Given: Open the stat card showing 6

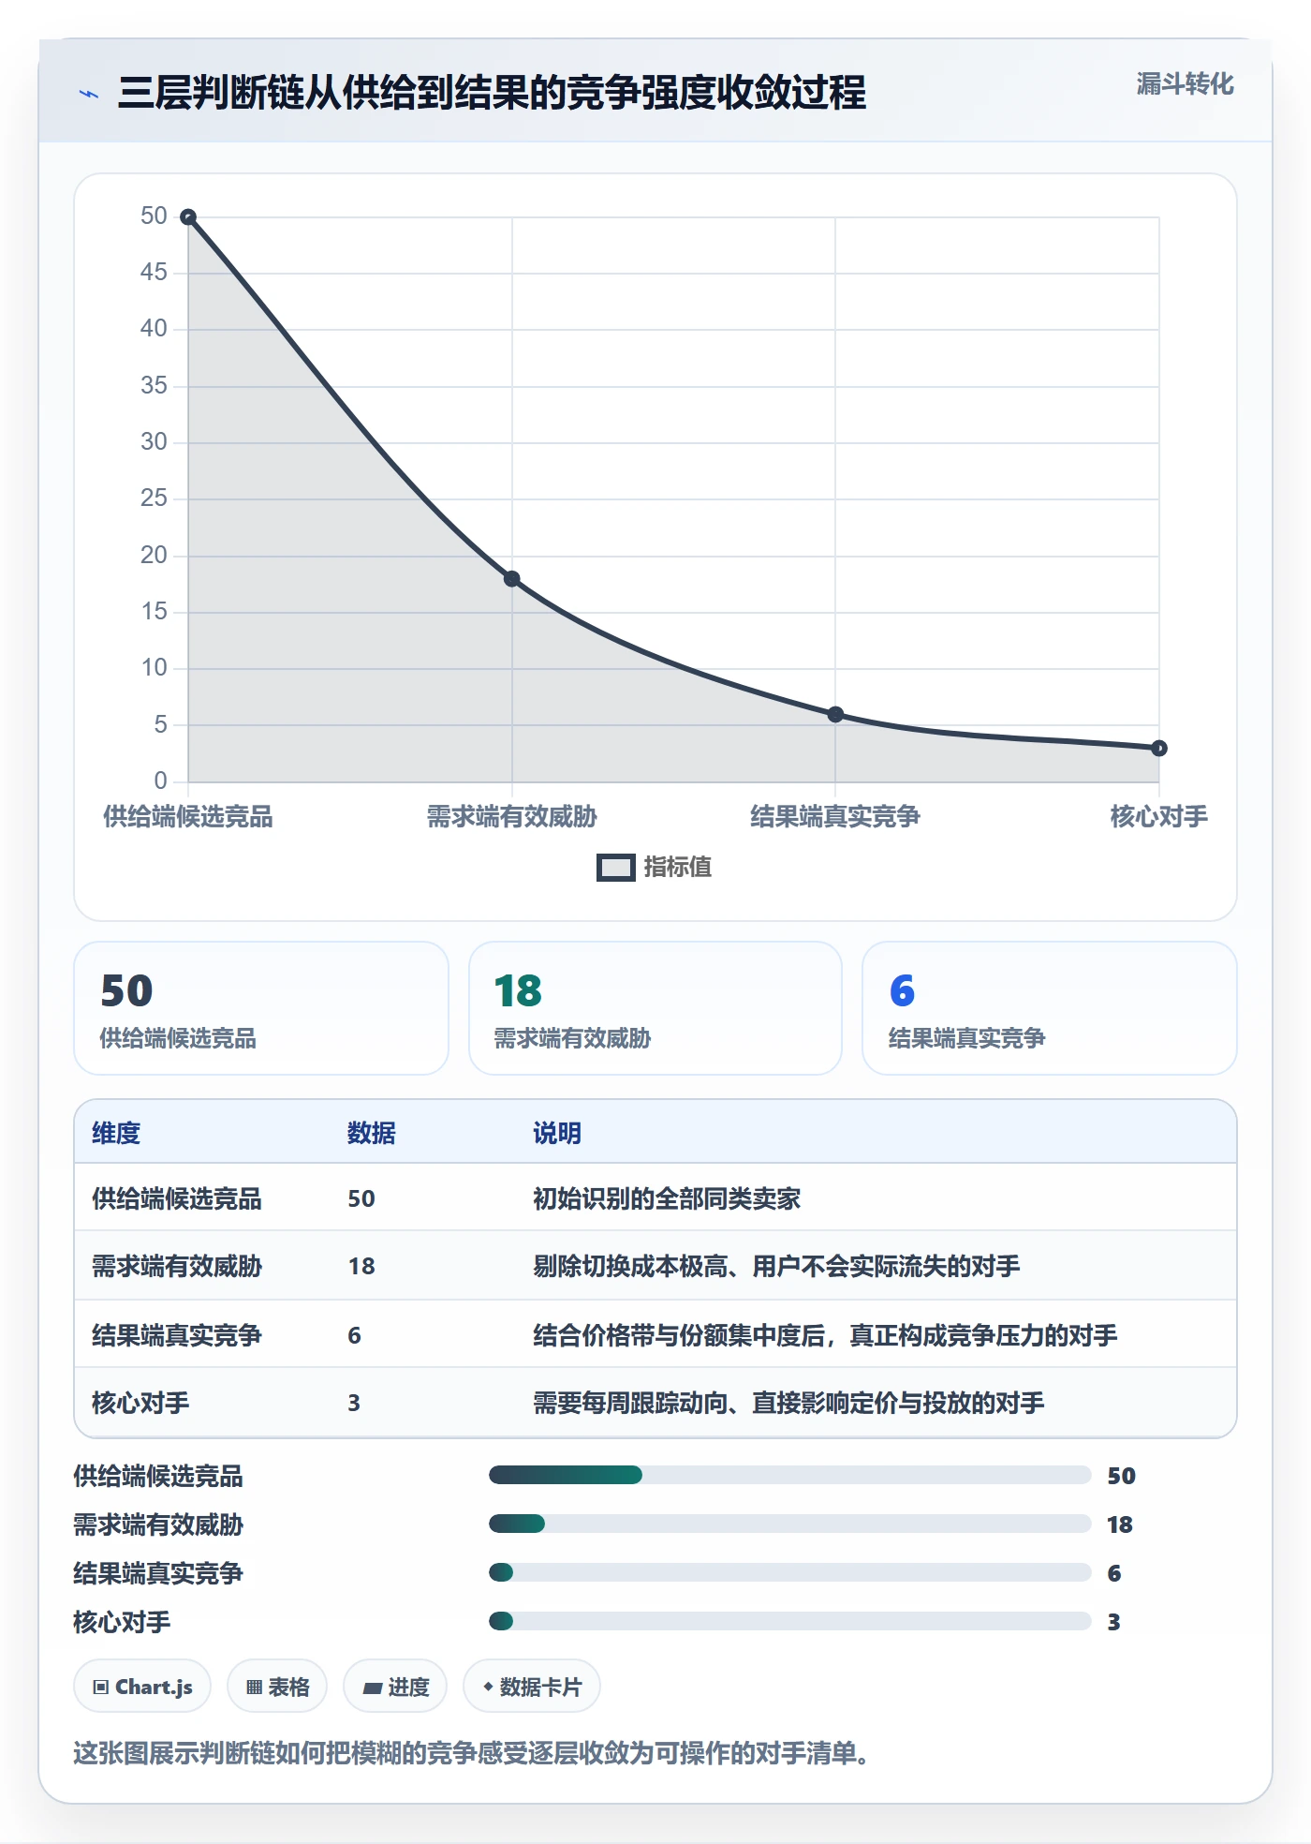Looking at the screenshot, I should point(1050,1008).
